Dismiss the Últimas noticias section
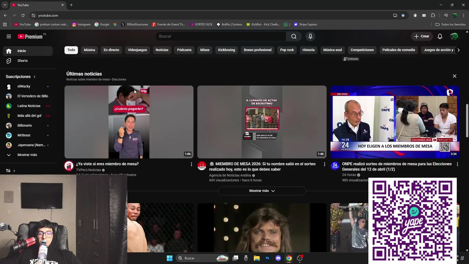 454,76
